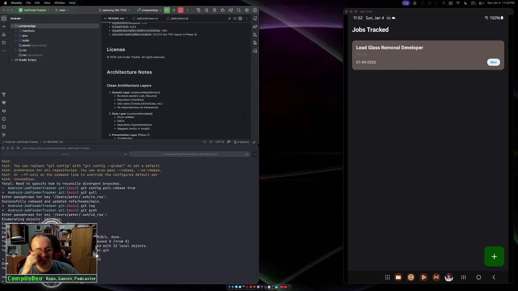Open the Edit menu in menu bar

click(x=37, y=3)
